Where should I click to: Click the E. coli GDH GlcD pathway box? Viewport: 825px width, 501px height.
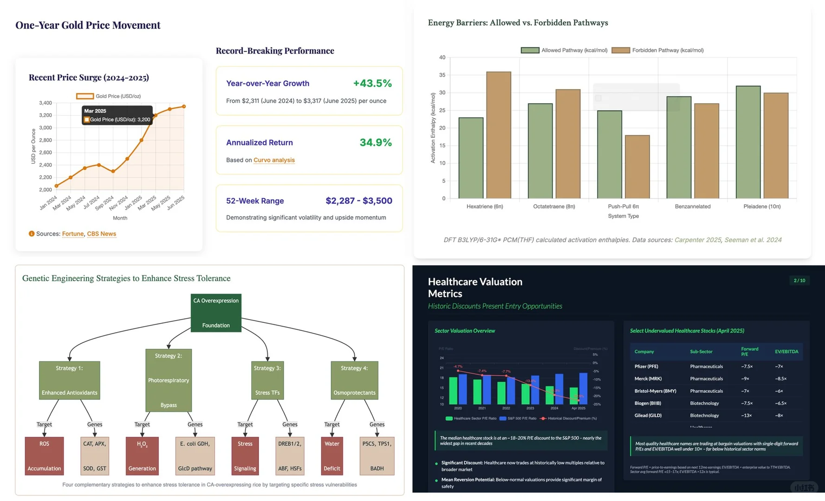pos(195,456)
